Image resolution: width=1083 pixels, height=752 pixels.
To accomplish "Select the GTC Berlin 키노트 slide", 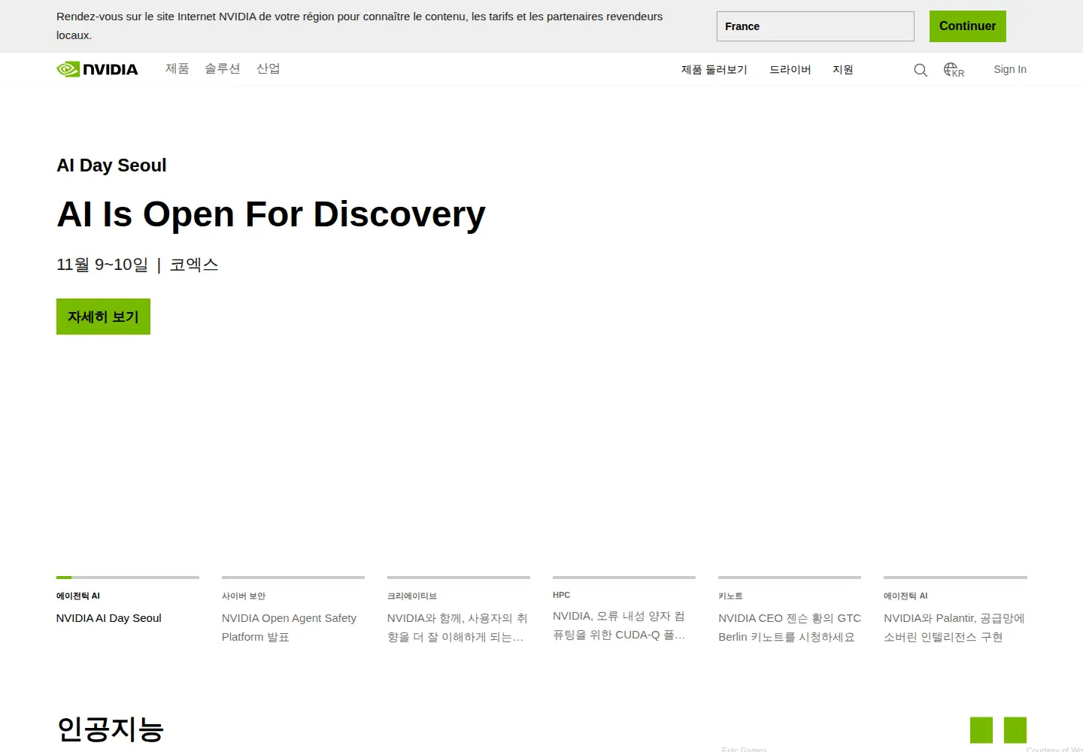I will pyautogui.click(x=790, y=611).
